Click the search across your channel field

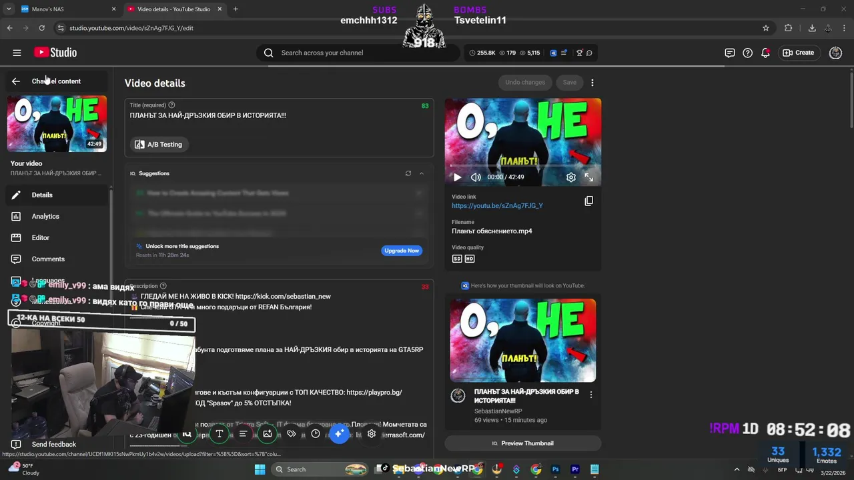tap(358, 53)
